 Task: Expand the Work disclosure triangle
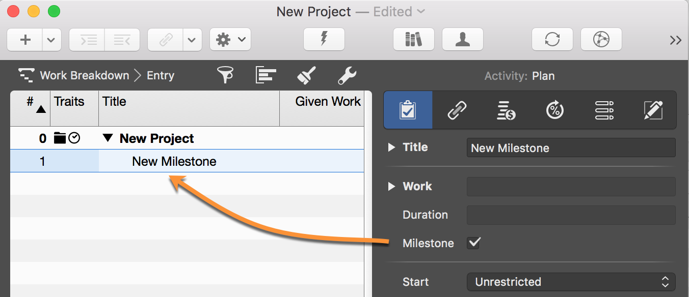391,187
